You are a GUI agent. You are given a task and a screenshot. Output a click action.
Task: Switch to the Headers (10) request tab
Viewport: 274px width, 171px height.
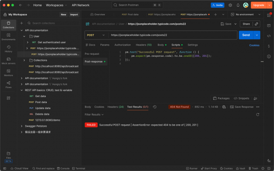tap(143, 45)
